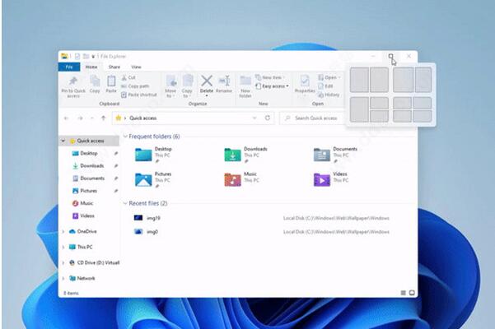Click the Rename ribbon icon
495x329 pixels.
tap(224, 81)
